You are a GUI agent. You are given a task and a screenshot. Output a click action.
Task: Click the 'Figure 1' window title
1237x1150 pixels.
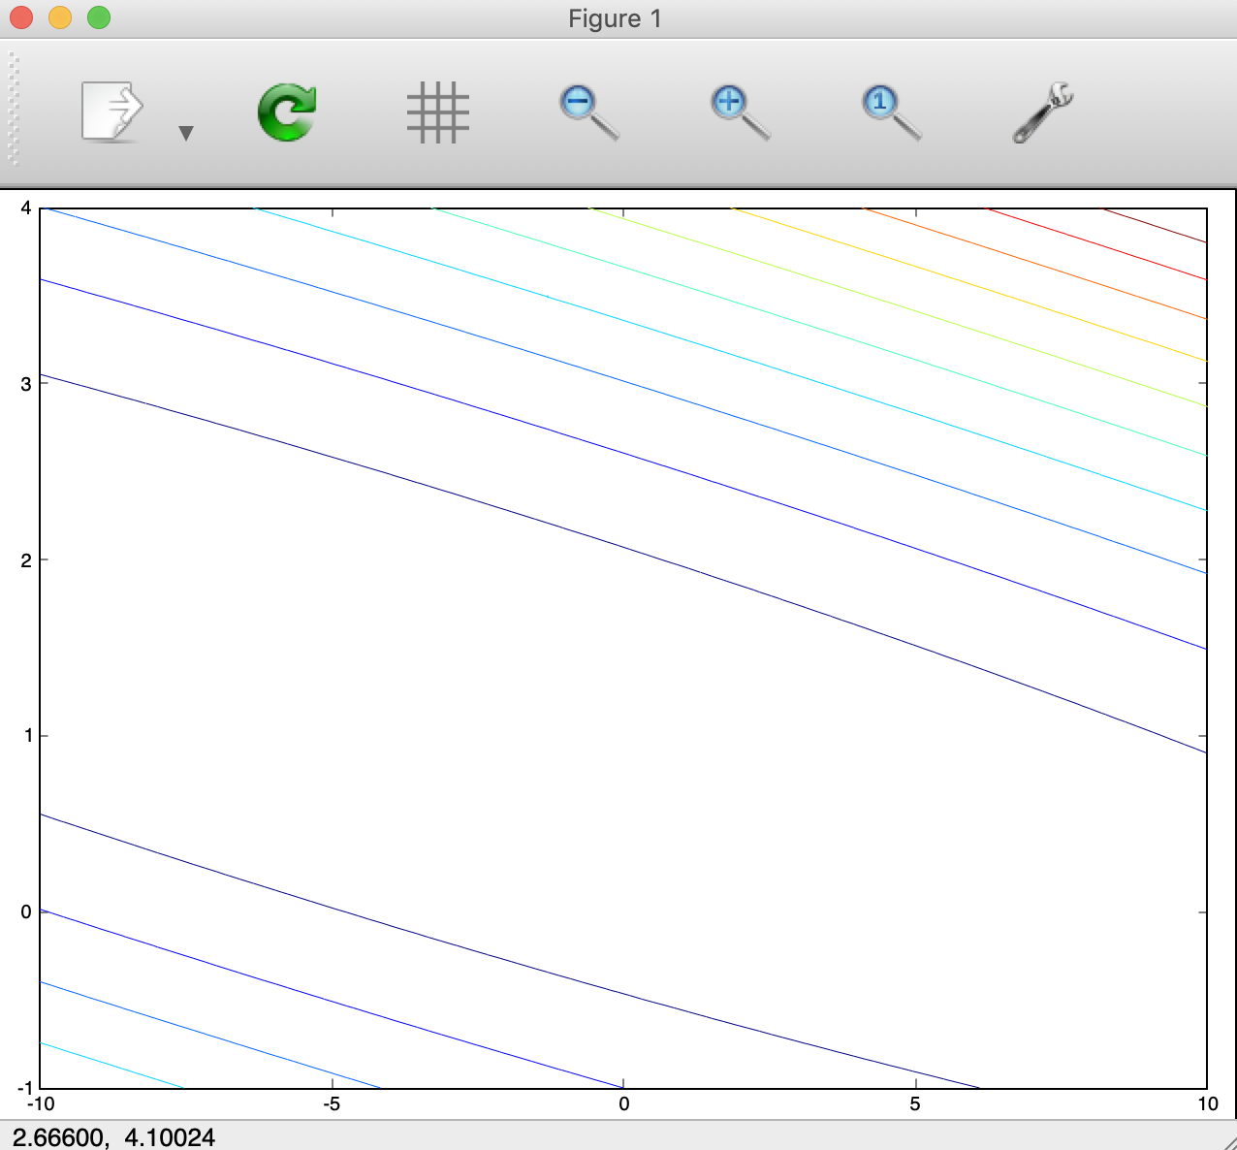(615, 19)
